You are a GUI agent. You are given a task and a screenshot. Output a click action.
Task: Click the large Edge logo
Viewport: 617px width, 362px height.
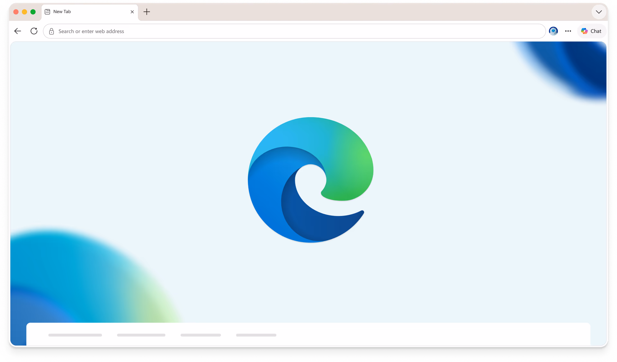(310, 180)
